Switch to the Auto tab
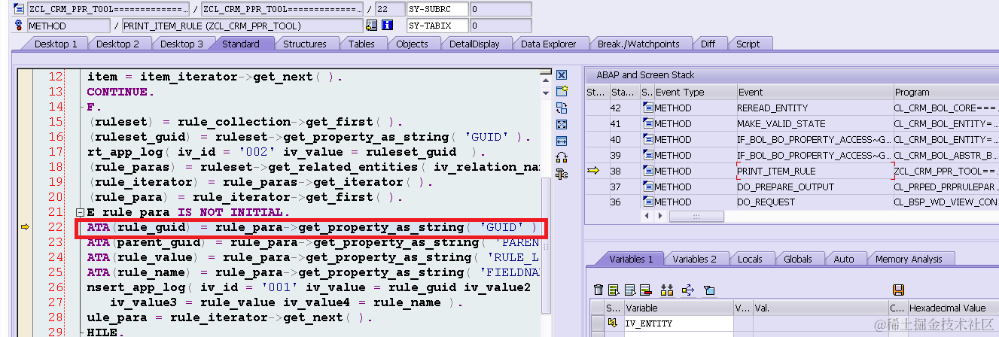The width and height of the screenshot is (999, 337). pyautogui.click(x=844, y=259)
